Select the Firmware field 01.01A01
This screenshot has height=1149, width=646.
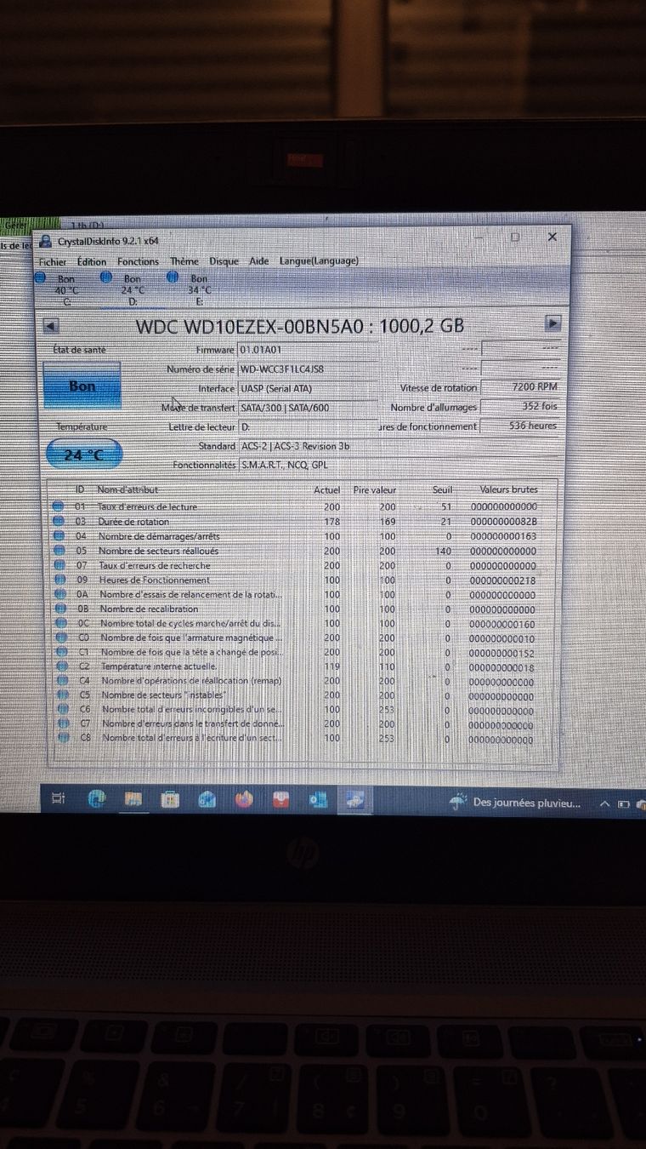click(308, 350)
